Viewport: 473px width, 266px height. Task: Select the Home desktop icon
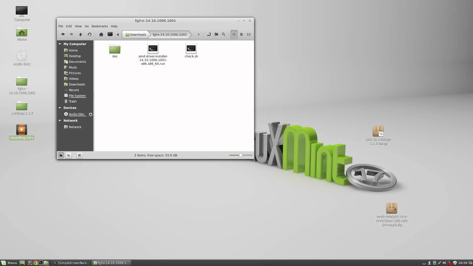22,34
